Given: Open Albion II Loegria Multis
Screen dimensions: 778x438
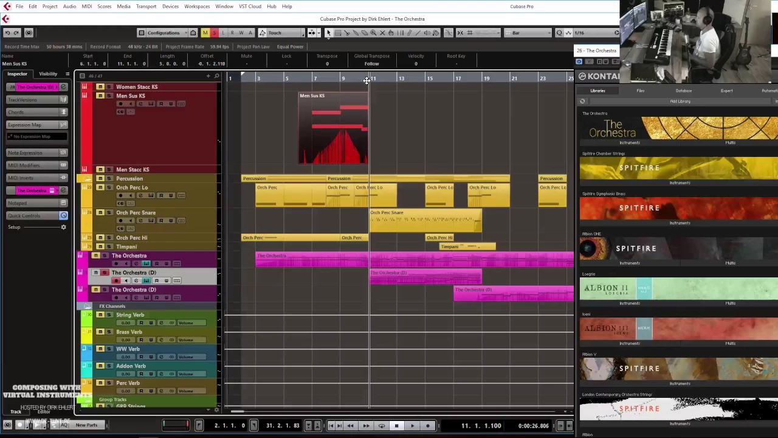Looking at the screenshot, I should pyautogui.click(x=730, y=303).
